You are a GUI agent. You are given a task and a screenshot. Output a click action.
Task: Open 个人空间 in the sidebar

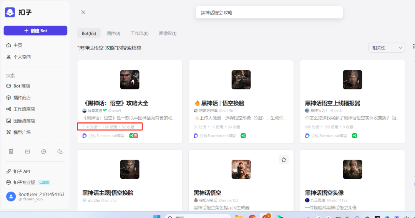(x=18, y=57)
